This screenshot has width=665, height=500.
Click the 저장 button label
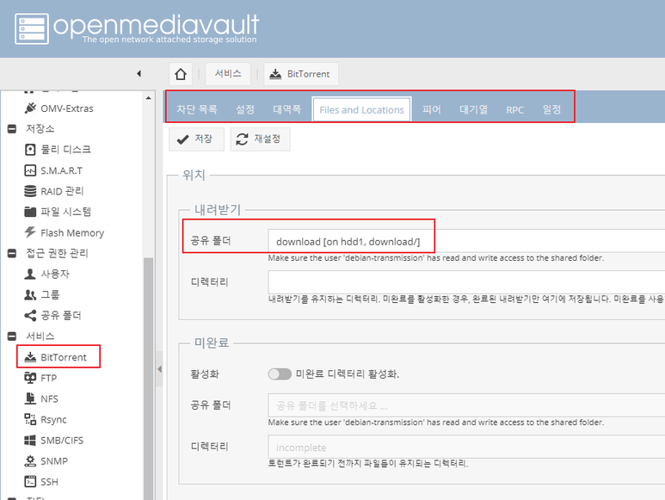[204, 139]
